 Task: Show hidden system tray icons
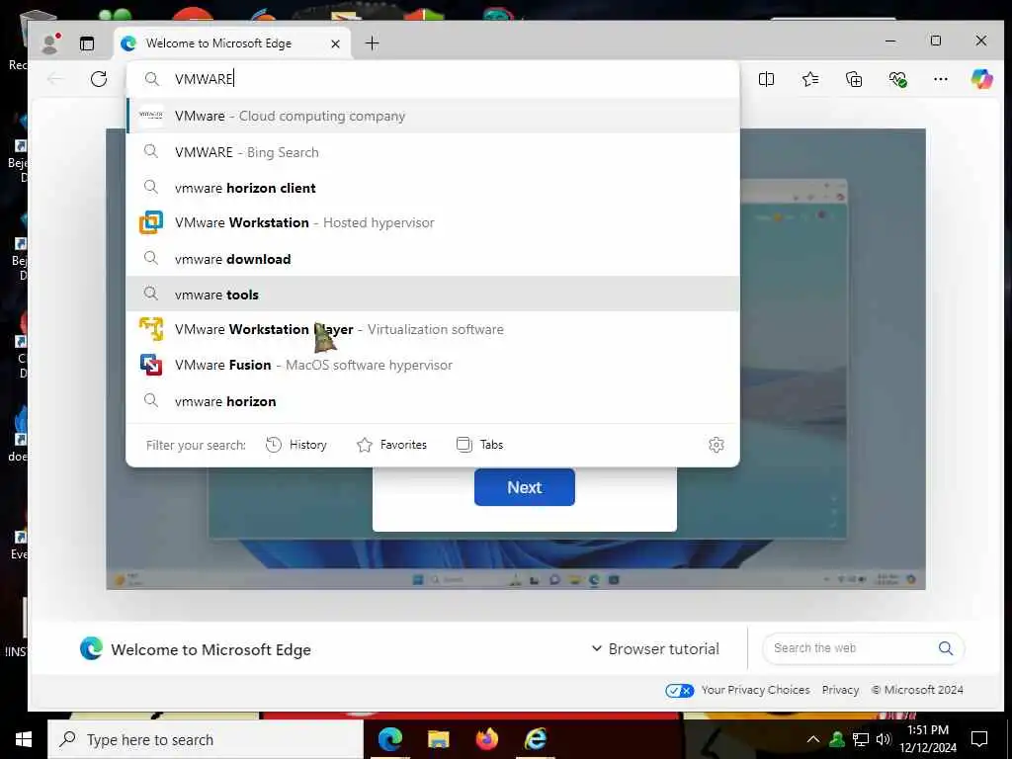[813, 739]
